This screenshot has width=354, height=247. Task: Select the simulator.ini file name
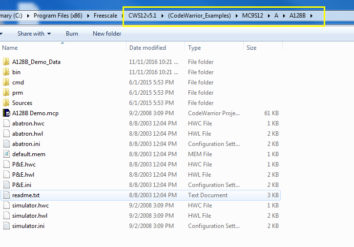click(28, 226)
